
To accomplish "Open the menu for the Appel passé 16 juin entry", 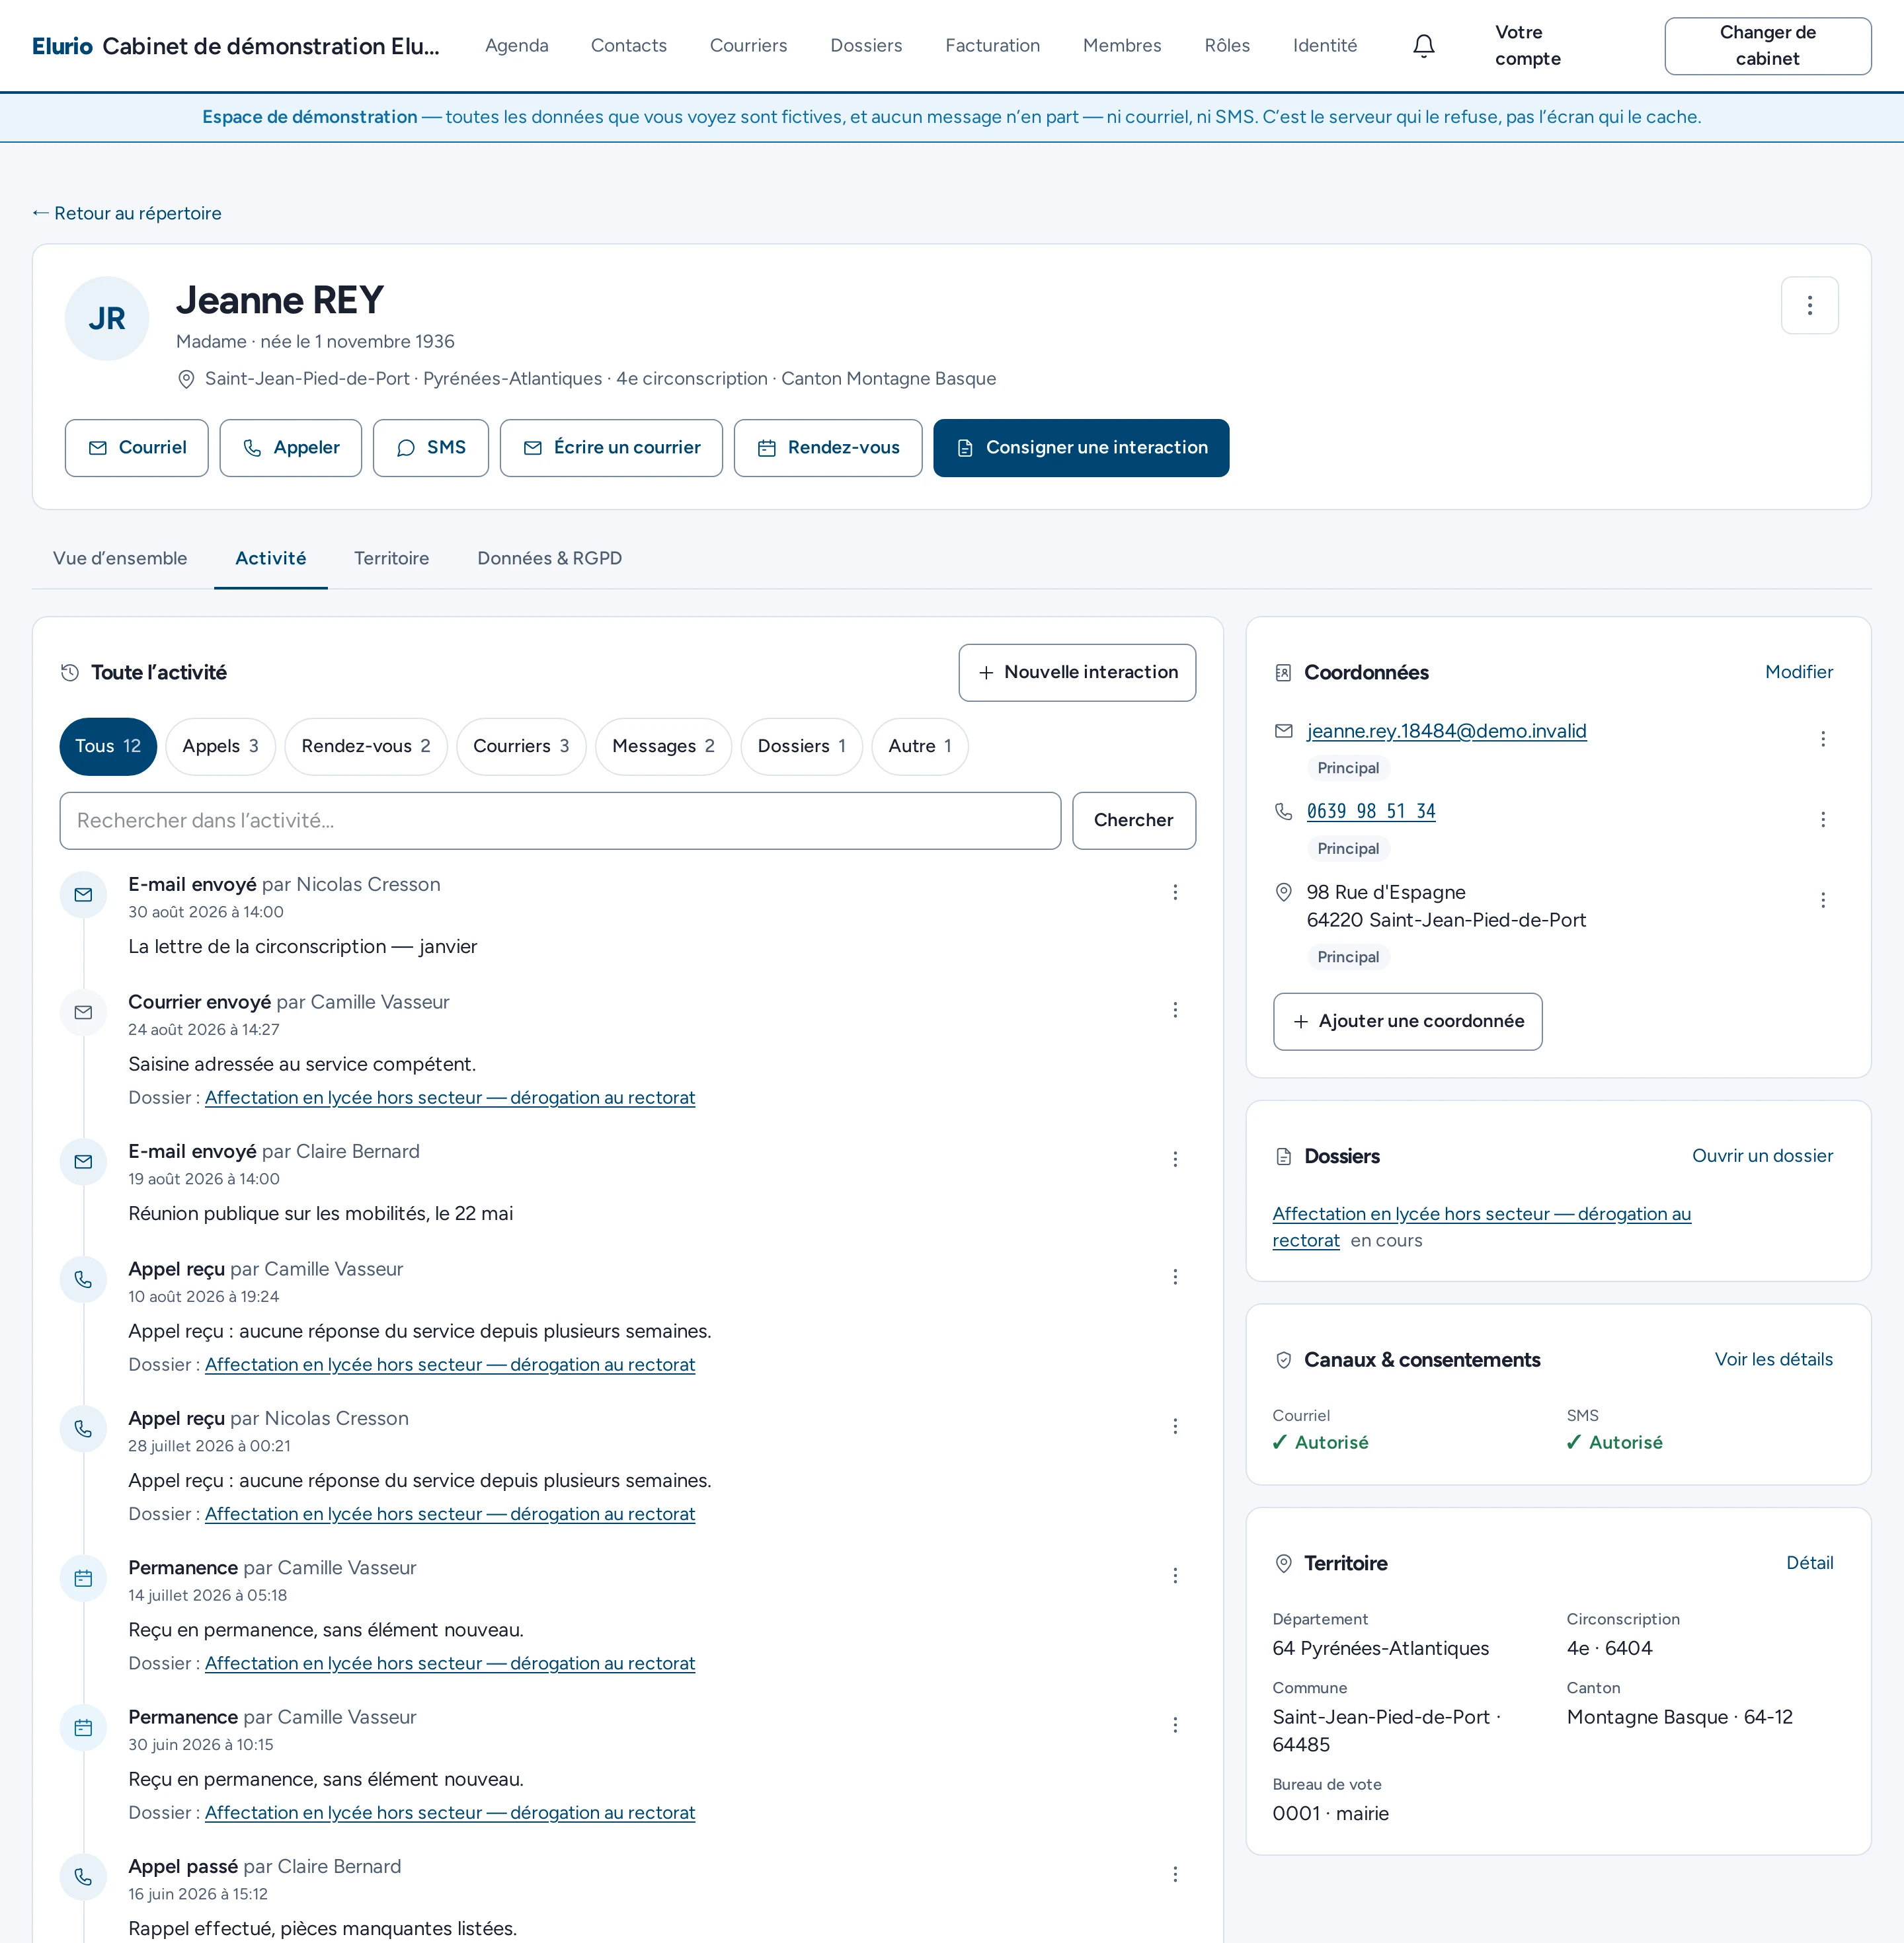I will point(1175,1875).
